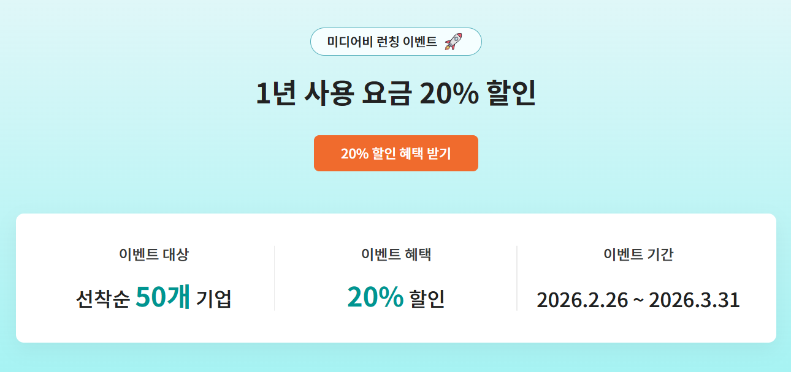
Task: Click the 기업 text after 50개
Action: coord(214,300)
